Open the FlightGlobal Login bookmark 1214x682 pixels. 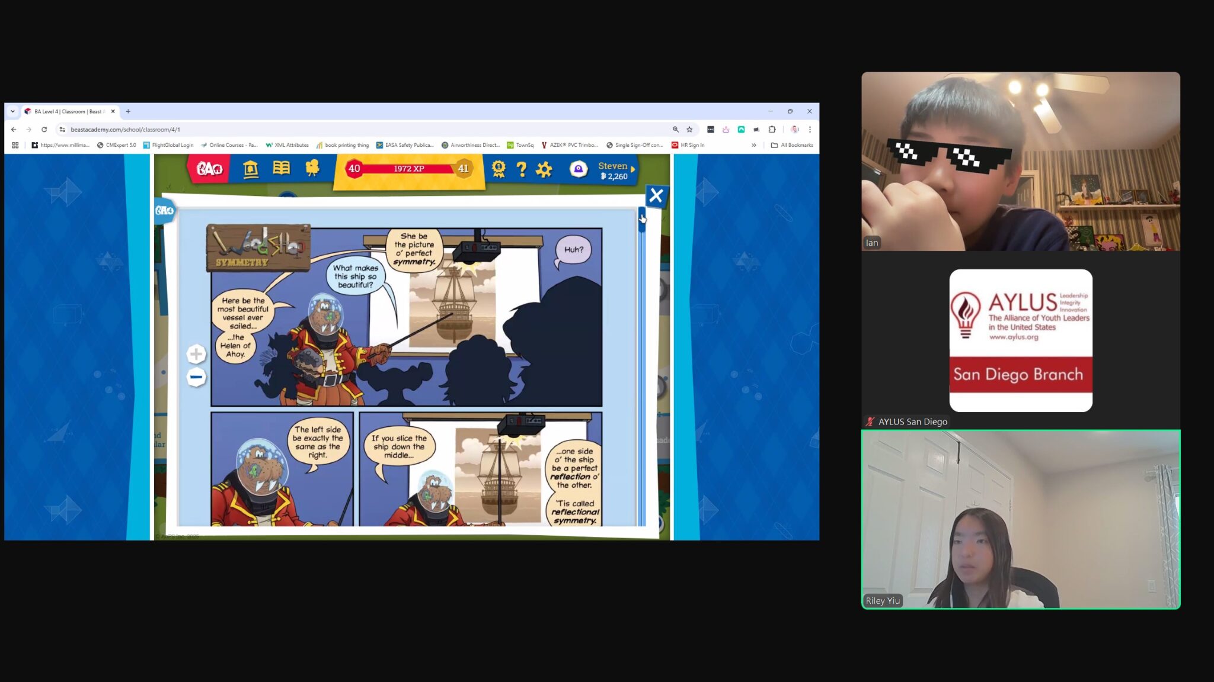[168, 145]
